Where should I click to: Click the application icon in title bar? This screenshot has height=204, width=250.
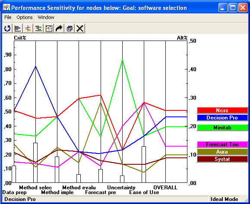coord(6,8)
